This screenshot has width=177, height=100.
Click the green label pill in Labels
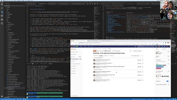coord(159,65)
